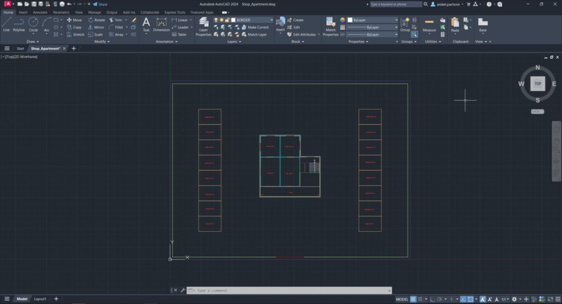
Task: Select the Line tool
Action: click(x=7, y=24)
